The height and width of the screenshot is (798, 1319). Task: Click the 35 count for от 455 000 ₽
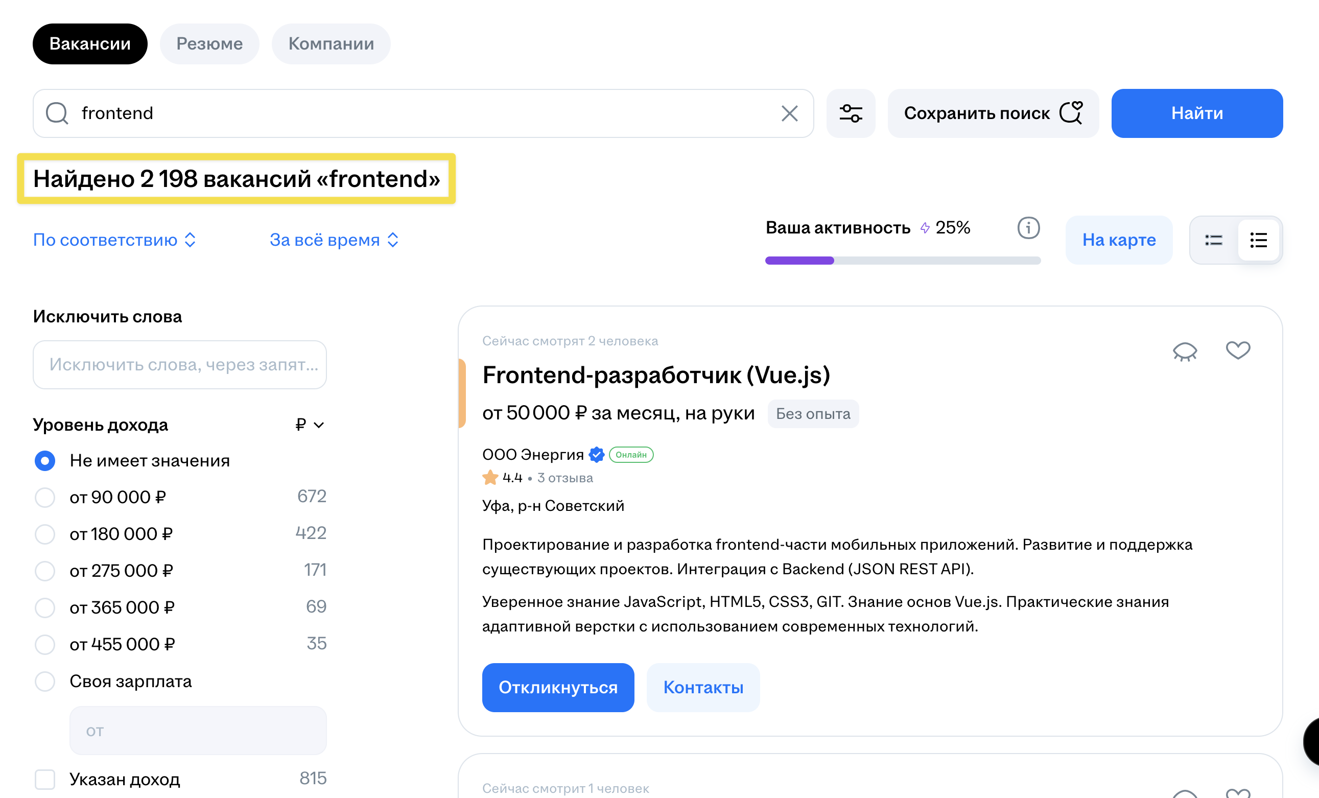tap(316, 643)
